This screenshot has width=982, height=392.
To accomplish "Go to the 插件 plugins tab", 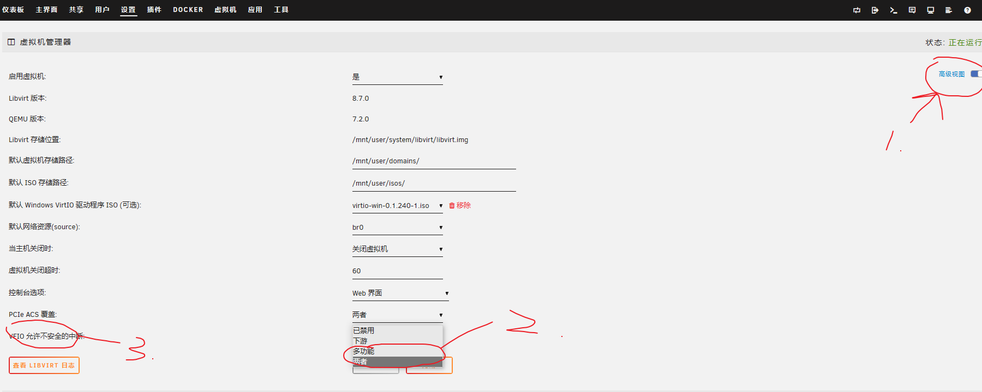I will point(154,10).
